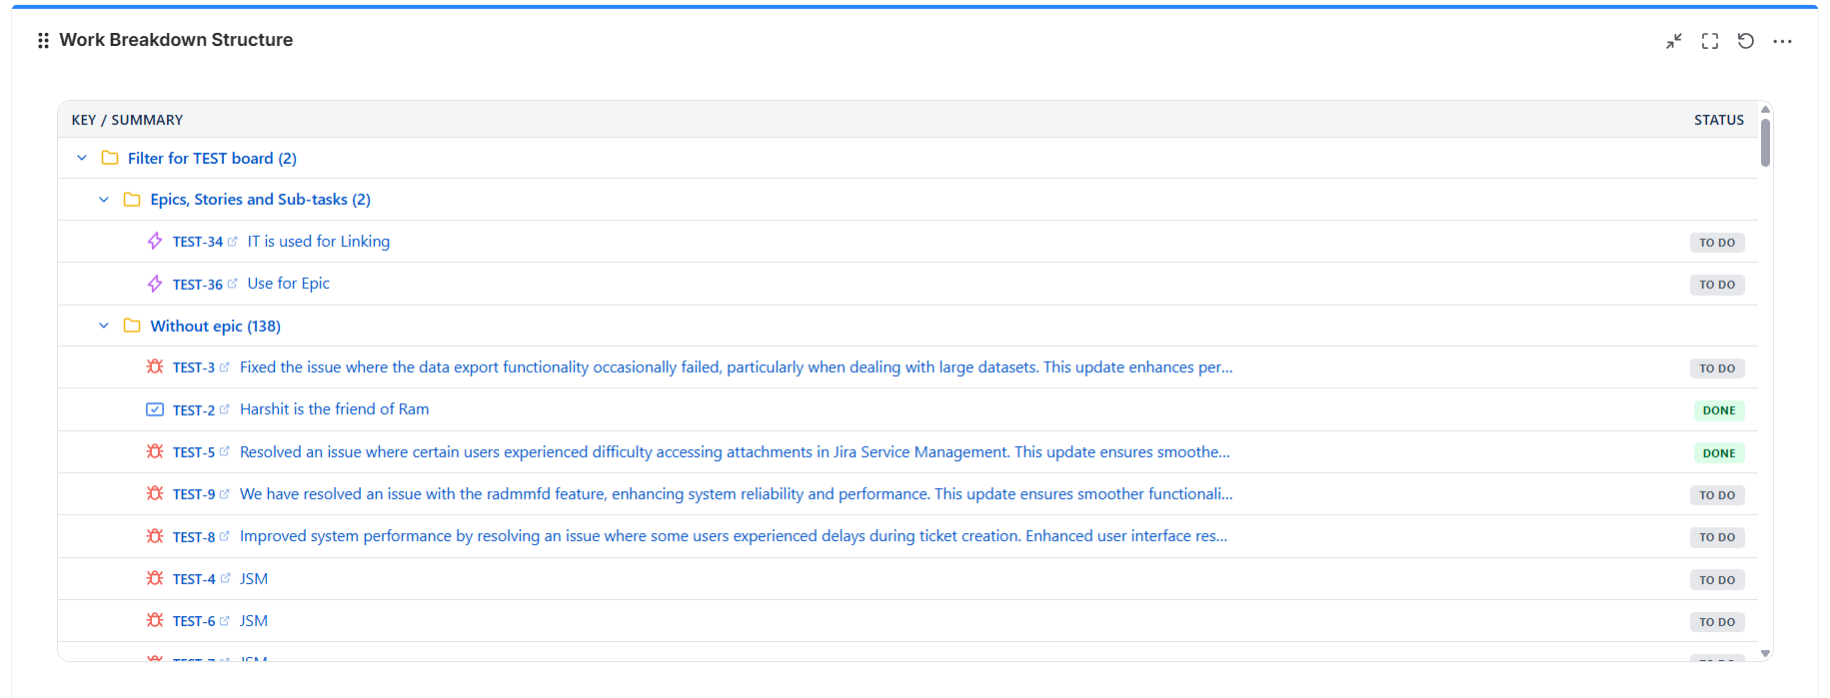Select the Filter for TEST board row label

click(x=212, y=158)
